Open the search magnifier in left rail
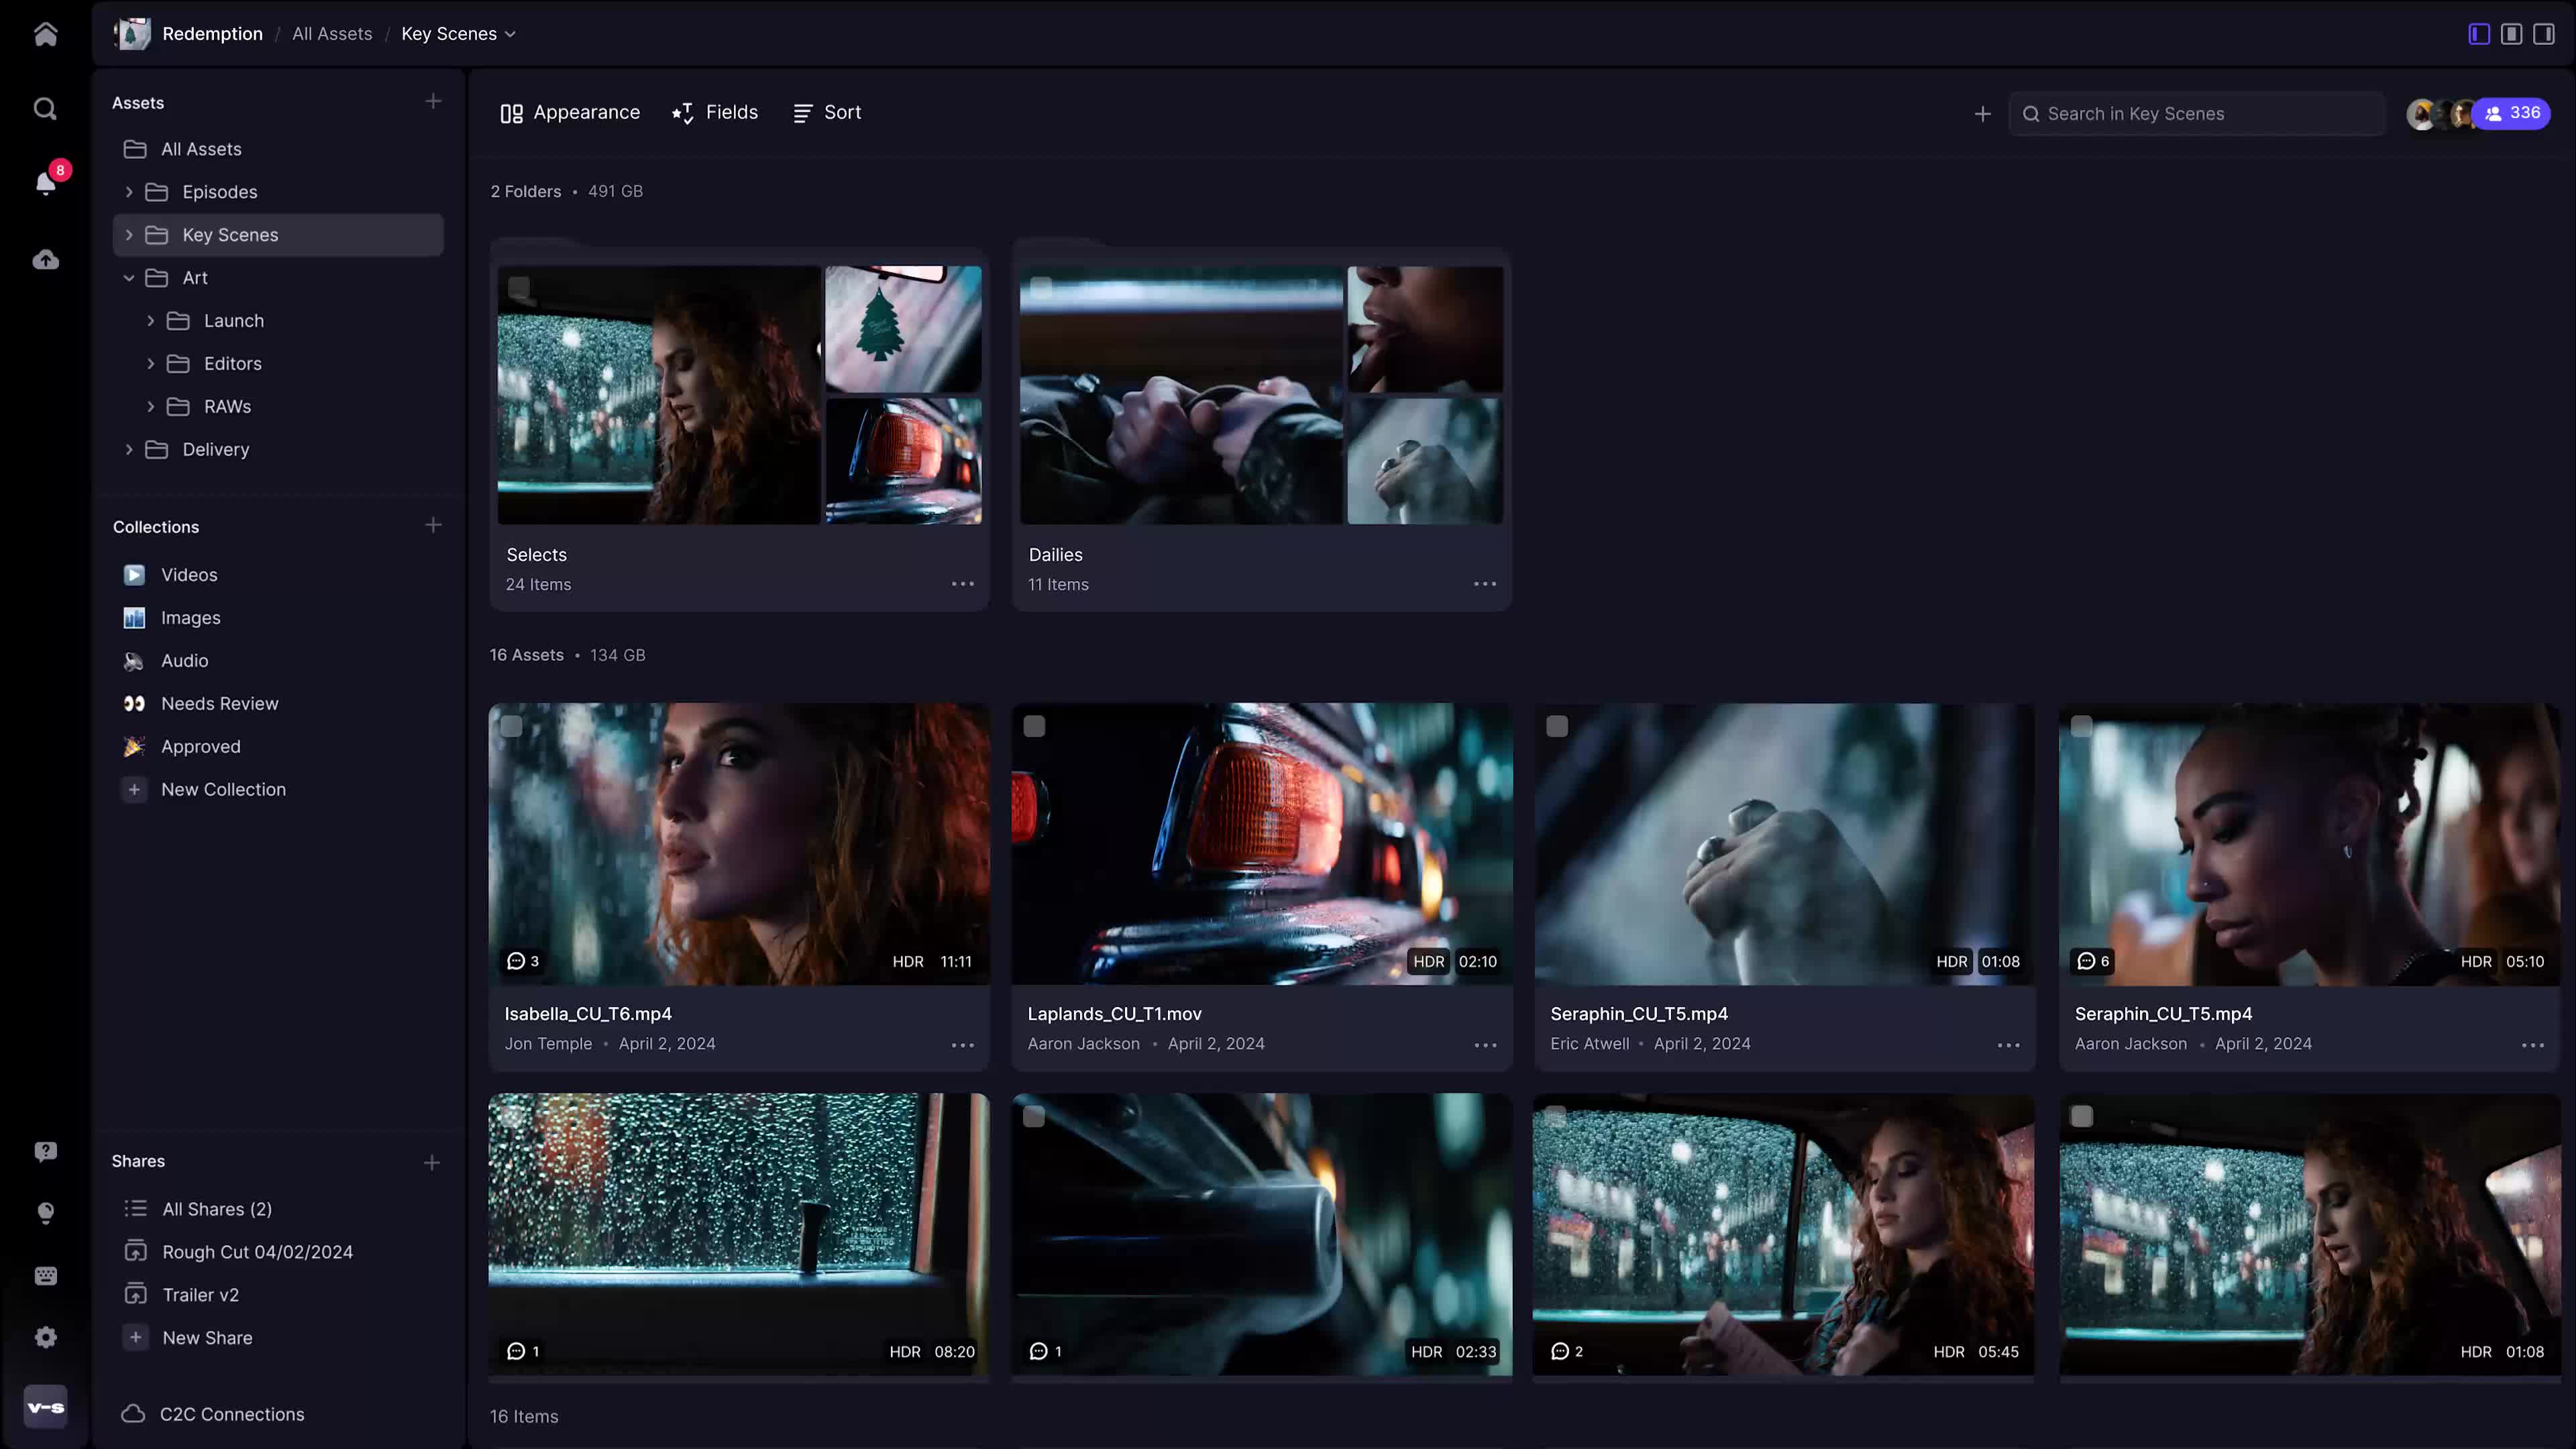 tap(45, 108)
